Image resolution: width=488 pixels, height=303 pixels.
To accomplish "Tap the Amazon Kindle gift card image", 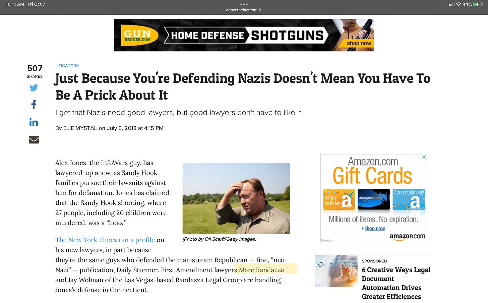I will click(x=374, y=199).
